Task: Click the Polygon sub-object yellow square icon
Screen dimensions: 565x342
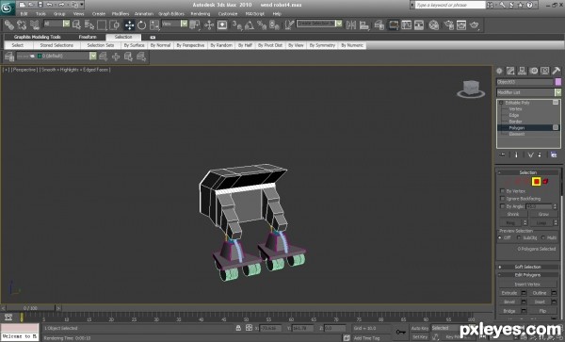Action: point(537,182)
